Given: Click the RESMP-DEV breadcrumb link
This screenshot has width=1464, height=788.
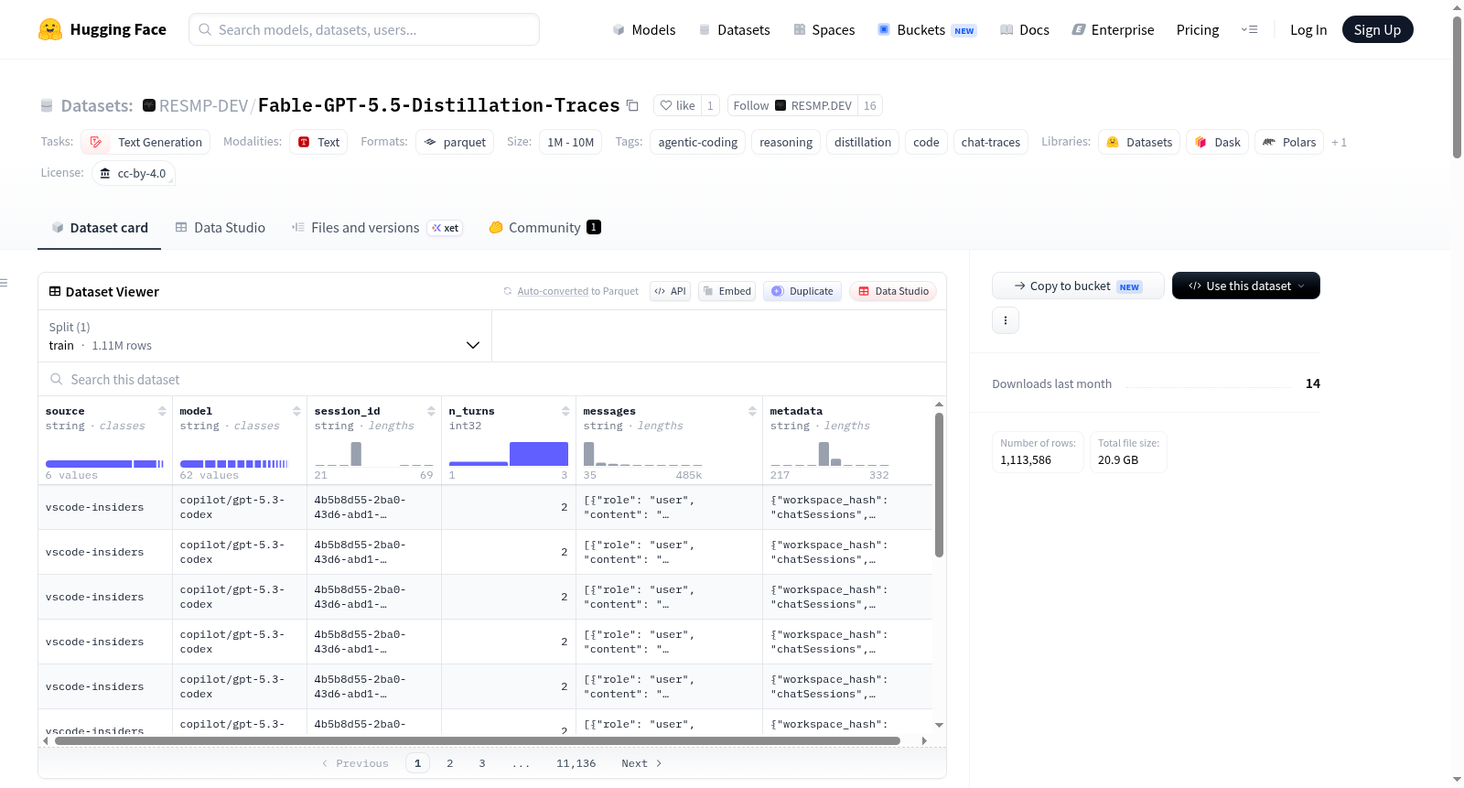Looking at the screenshot, I should click(204, 105).
